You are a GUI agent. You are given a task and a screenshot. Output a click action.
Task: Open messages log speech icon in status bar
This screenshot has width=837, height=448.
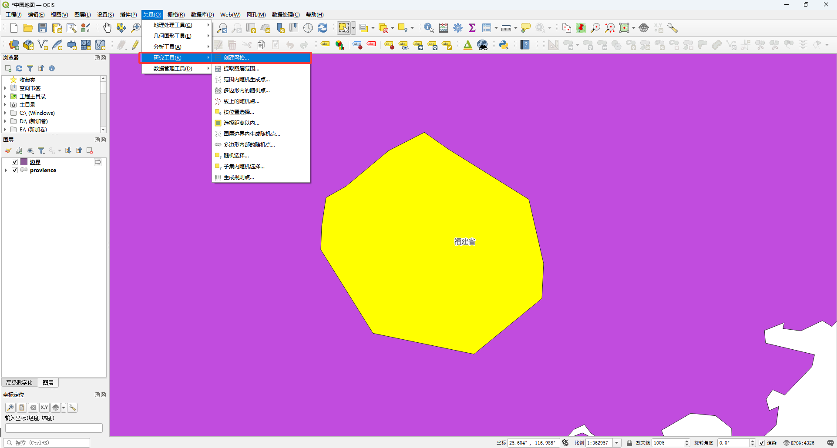click(830, 443)
